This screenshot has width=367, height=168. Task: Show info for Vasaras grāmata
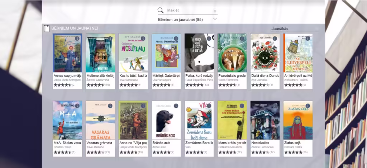coord(110,106)
